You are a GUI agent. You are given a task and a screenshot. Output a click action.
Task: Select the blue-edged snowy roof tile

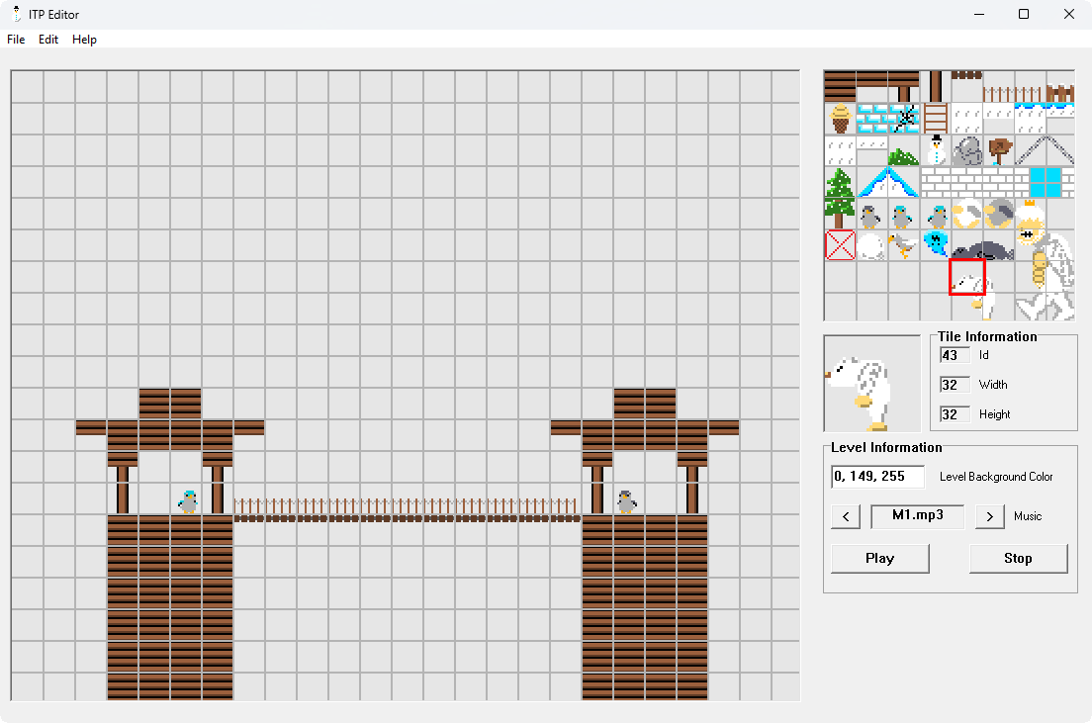click(x=888, y=183)
